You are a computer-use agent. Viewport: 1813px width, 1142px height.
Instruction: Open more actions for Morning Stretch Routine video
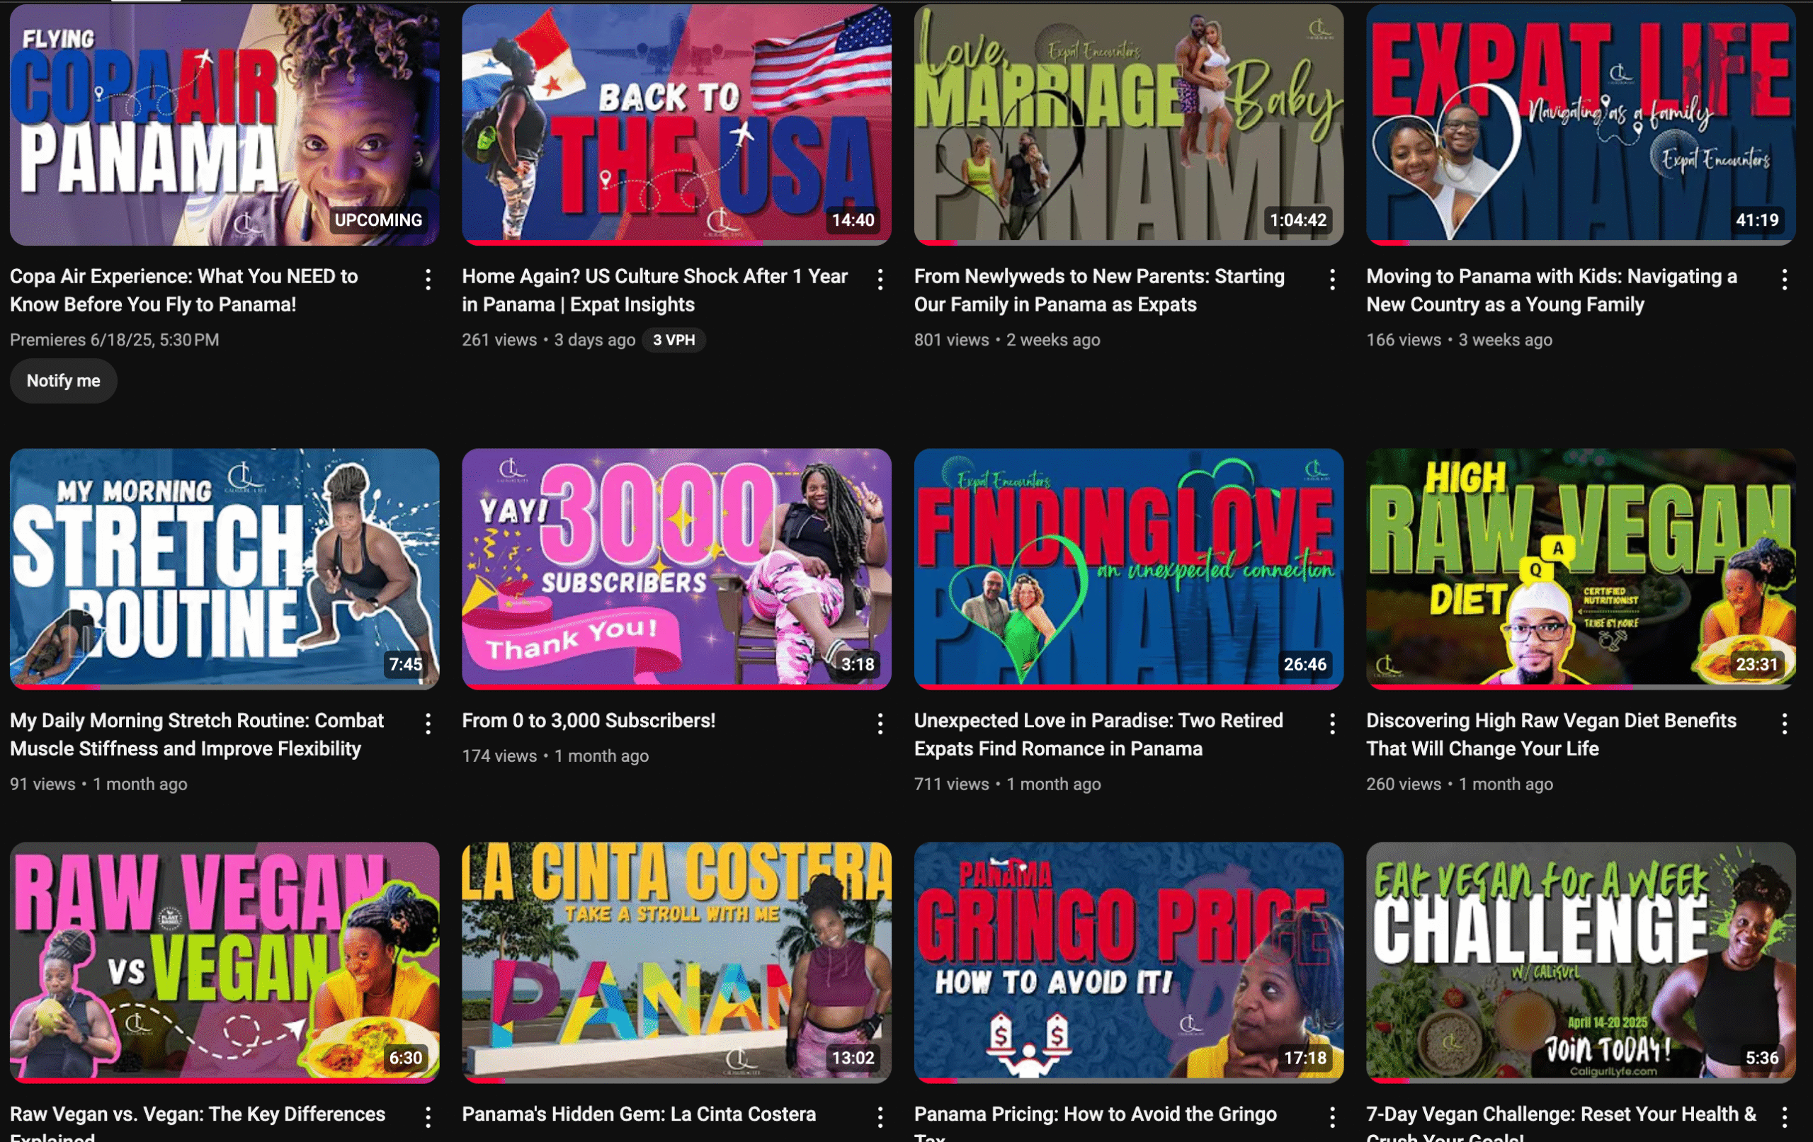click(428, 724)
